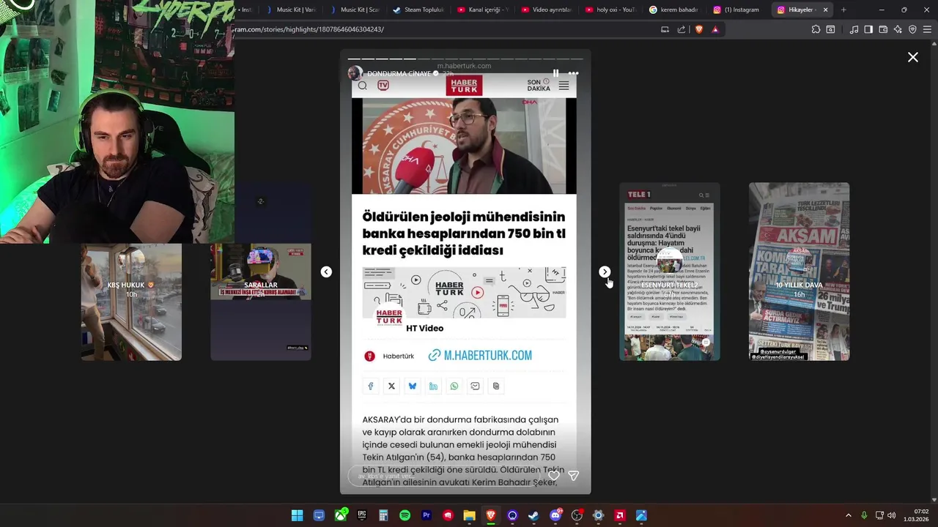Open the Brave VPN icon
Image resolution: width=938 pixels, height=527 pixels.
[x=912, y=29]
